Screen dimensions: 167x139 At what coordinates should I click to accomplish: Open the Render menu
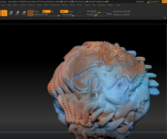point(65,5)
